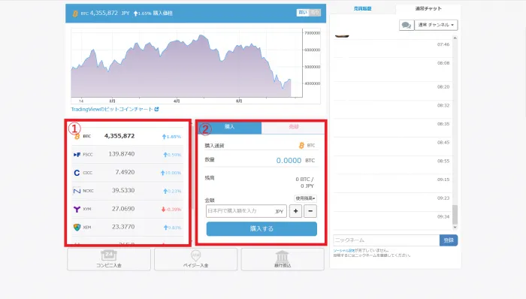Click the 4,355,872 JPY header price
Screen dimensions: 526x299
(110, 13)
